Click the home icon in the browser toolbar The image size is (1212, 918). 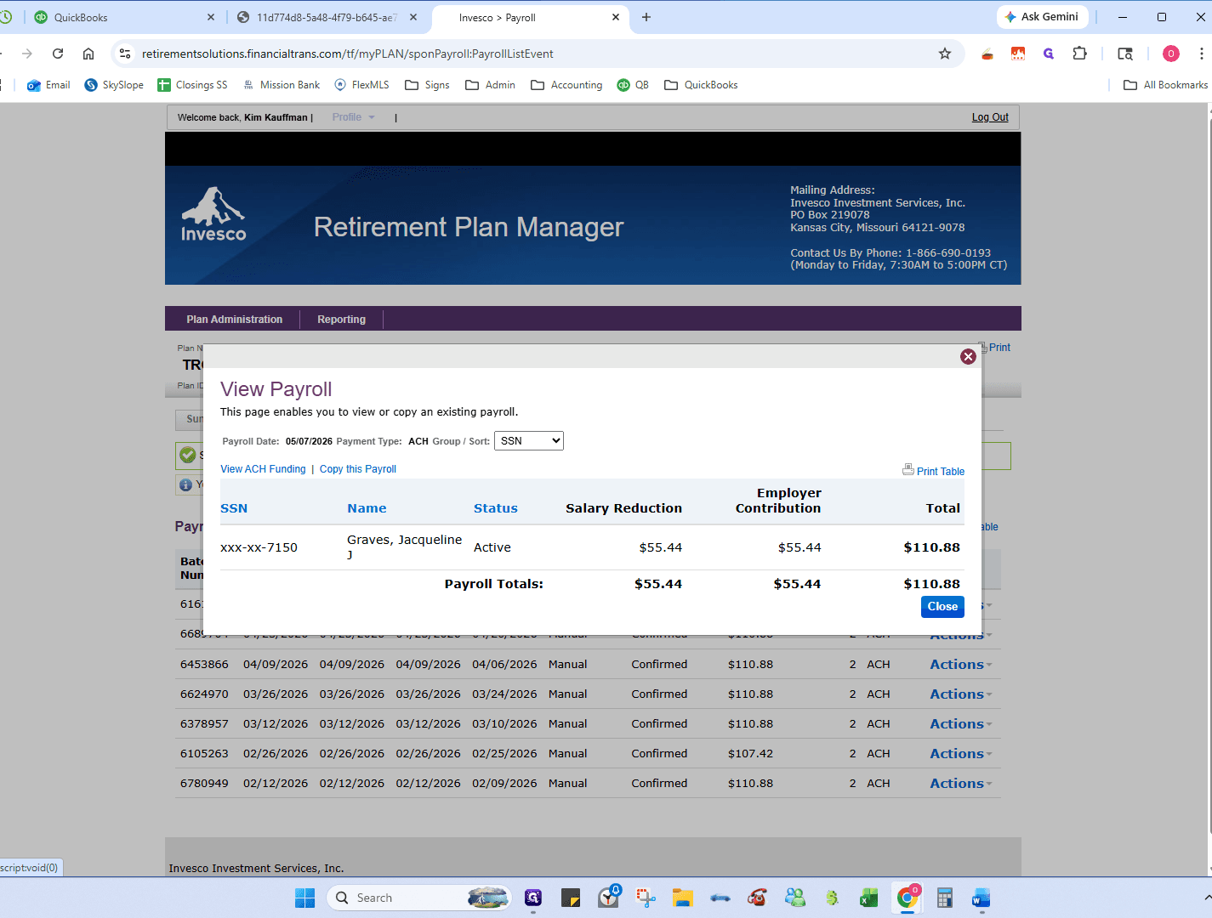(x=88, y=54)
